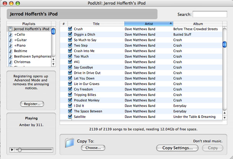
Task: Click the playlists scroll up arrow
Action: point(53,59)
